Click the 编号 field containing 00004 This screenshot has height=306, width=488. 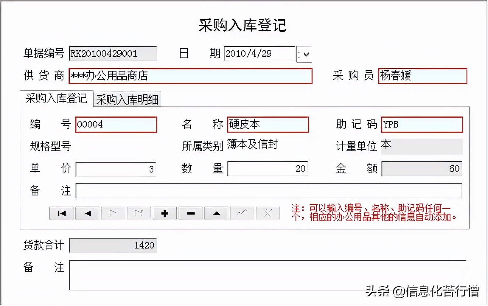coord(116,125)
